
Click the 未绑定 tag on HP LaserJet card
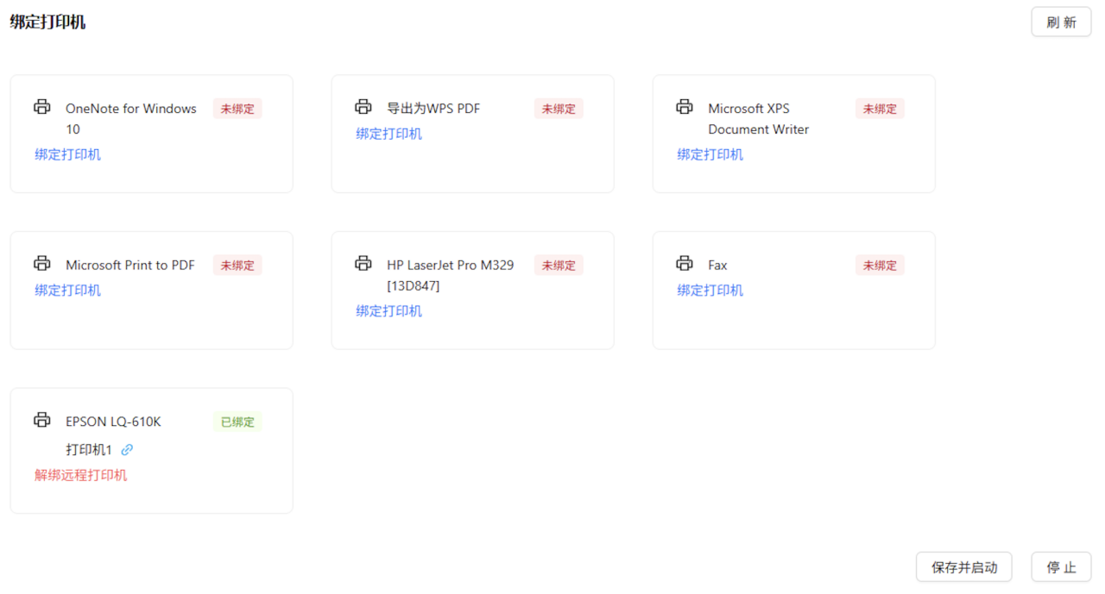[559, 266]
